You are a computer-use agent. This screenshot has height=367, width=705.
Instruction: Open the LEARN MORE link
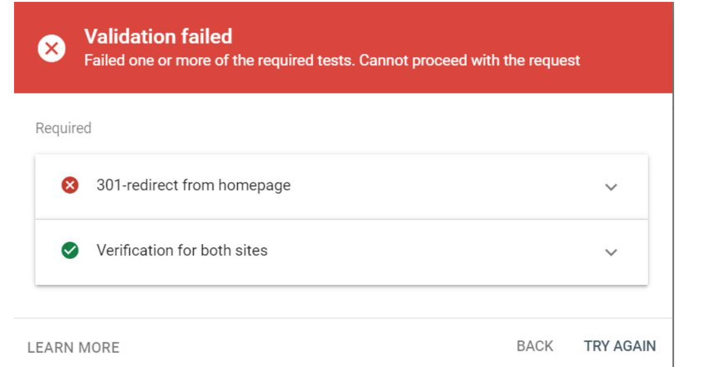74,347
